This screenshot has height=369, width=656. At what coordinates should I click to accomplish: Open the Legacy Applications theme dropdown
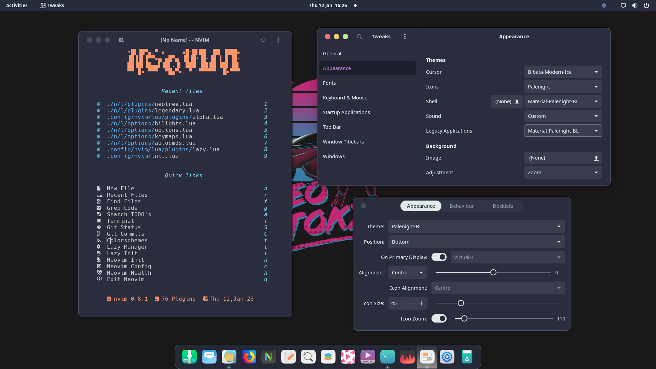coord(563,131)
